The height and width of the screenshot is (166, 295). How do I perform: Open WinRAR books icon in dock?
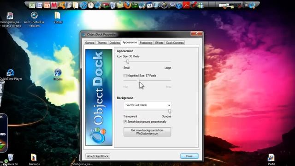[x=106, y=5]
